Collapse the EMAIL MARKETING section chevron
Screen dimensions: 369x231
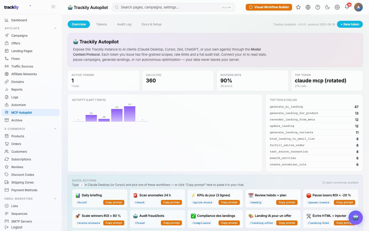coord(55,199)
